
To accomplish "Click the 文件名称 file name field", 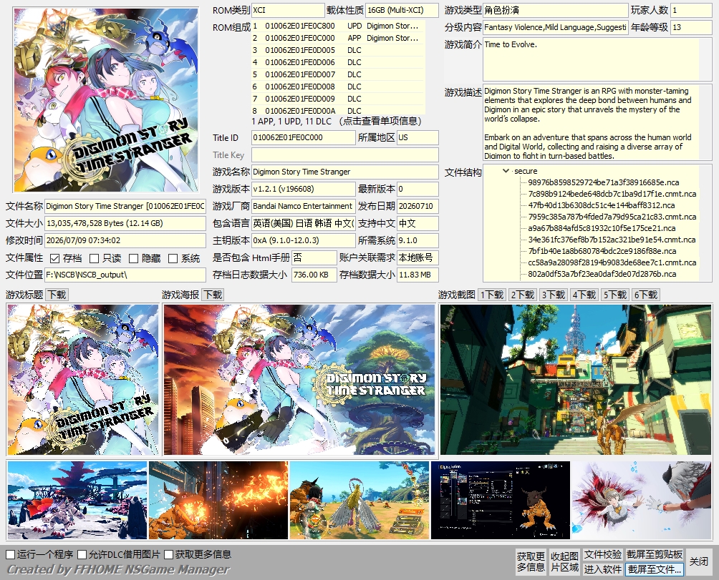I will (125, 207).
